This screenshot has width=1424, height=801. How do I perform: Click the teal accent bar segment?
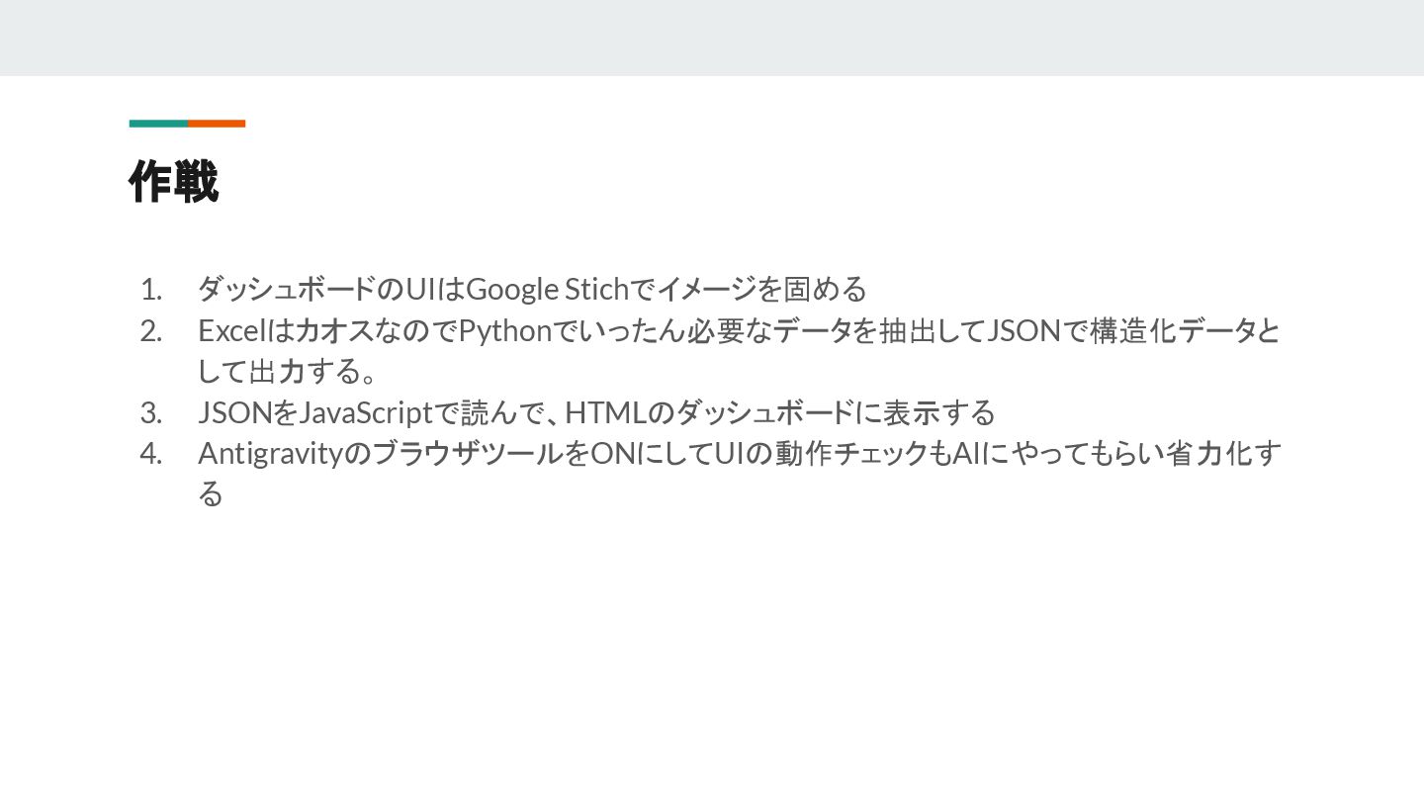point(158,124)
